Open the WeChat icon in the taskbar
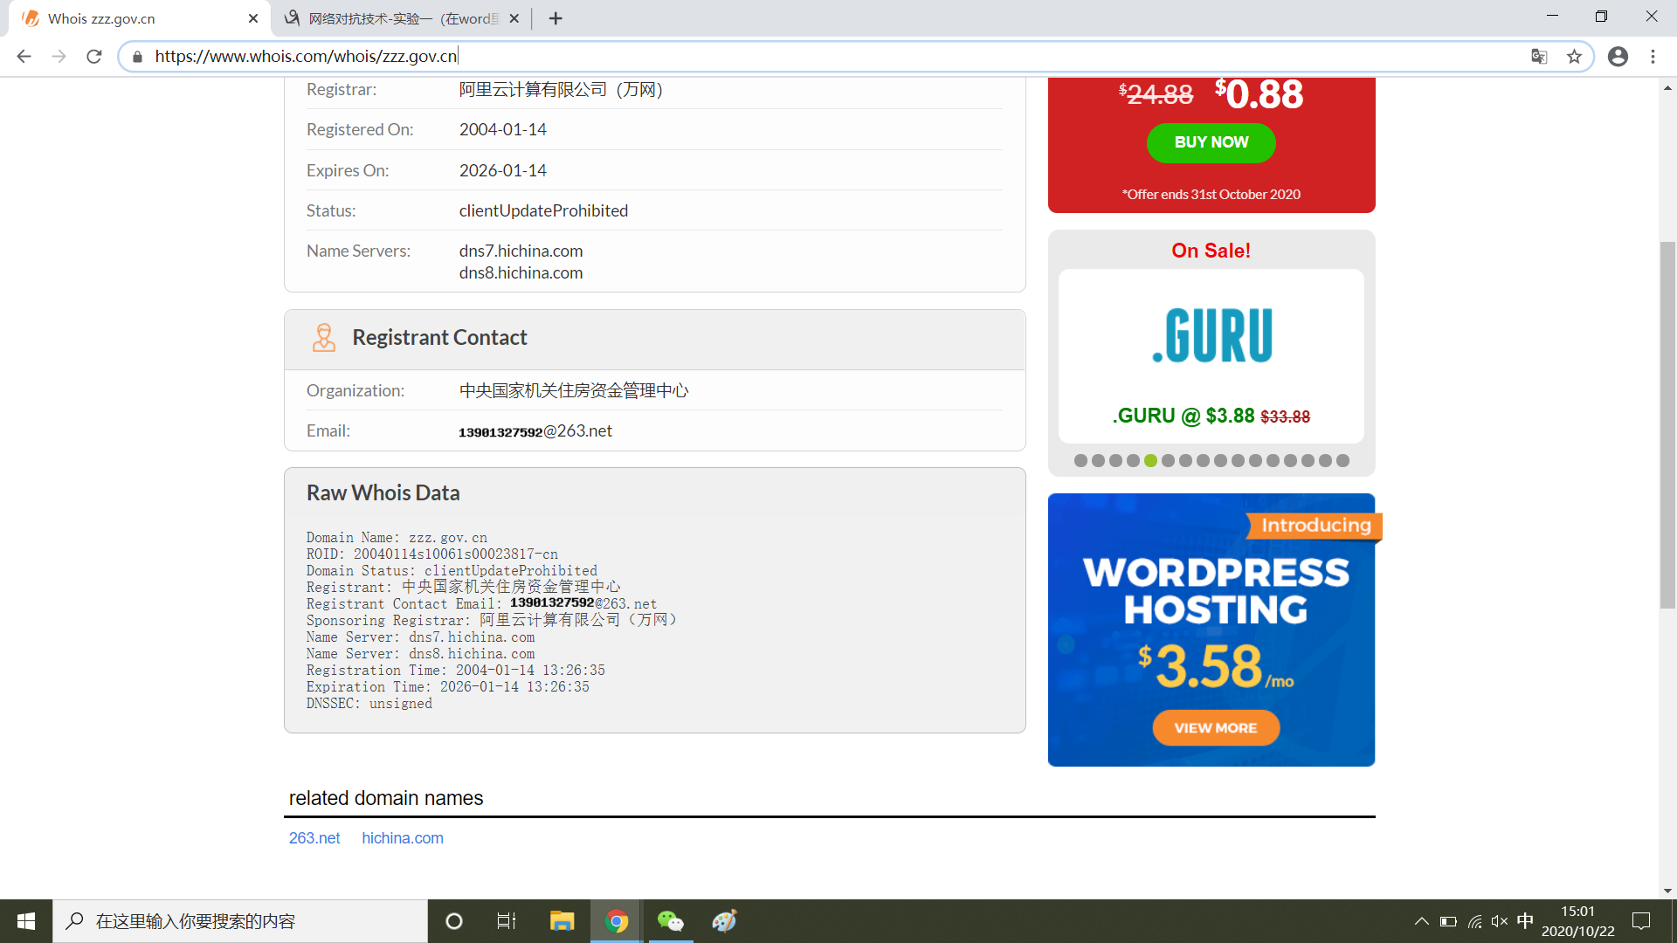Viewport: 1677px width, 943px height. (670, 921)
